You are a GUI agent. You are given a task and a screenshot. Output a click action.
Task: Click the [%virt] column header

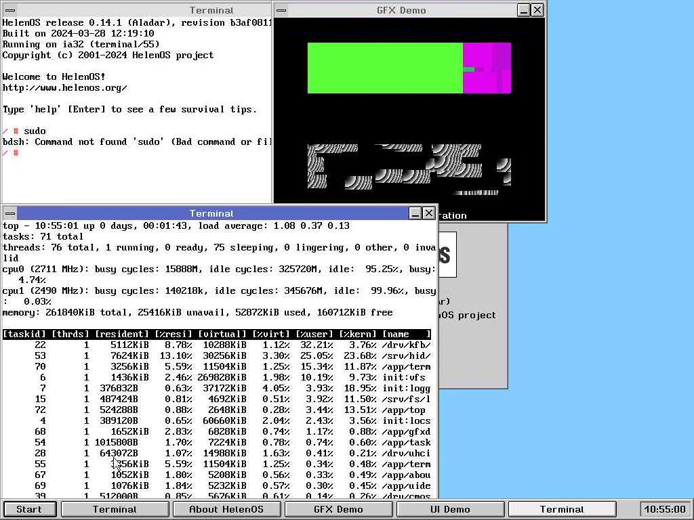pyautogui.click(x=271, y=334)
